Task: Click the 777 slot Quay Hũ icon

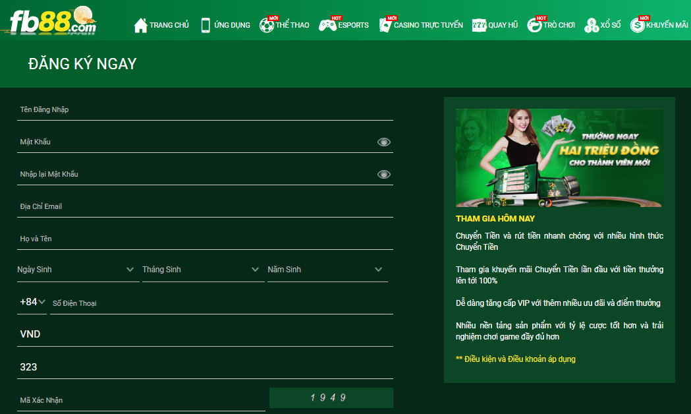Action: click(479, 25)
